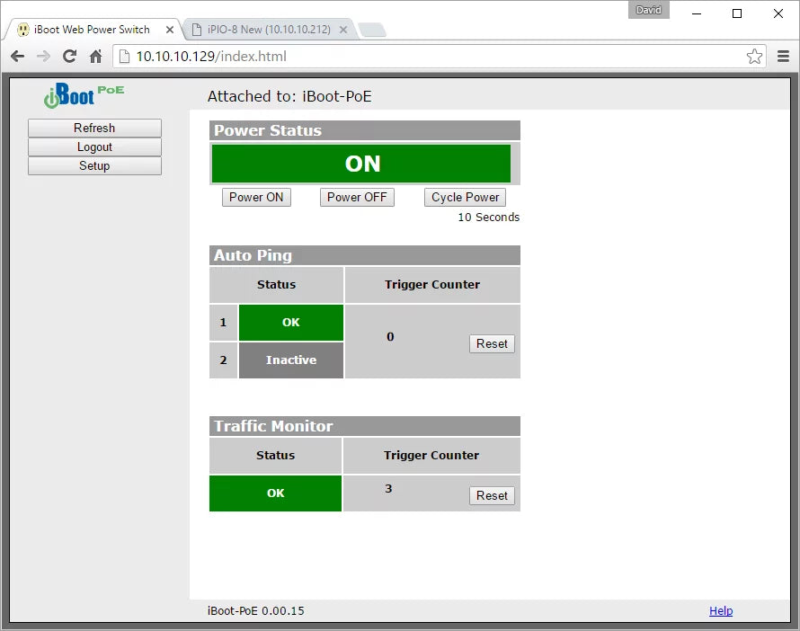
Task: Click the Power ON button
Action: point(256,198)
